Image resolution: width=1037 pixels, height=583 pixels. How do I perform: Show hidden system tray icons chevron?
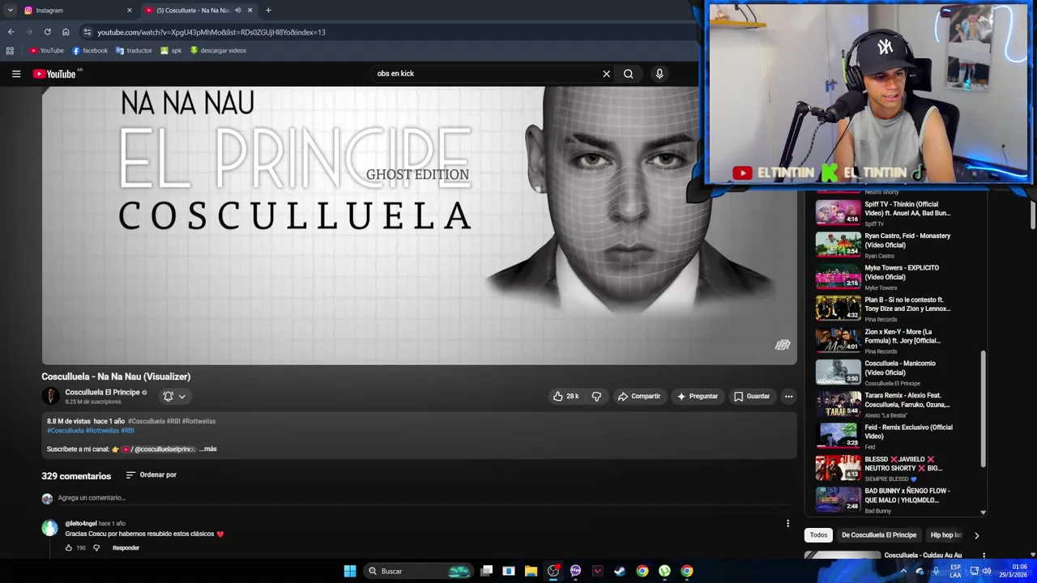tap(903, 571)
